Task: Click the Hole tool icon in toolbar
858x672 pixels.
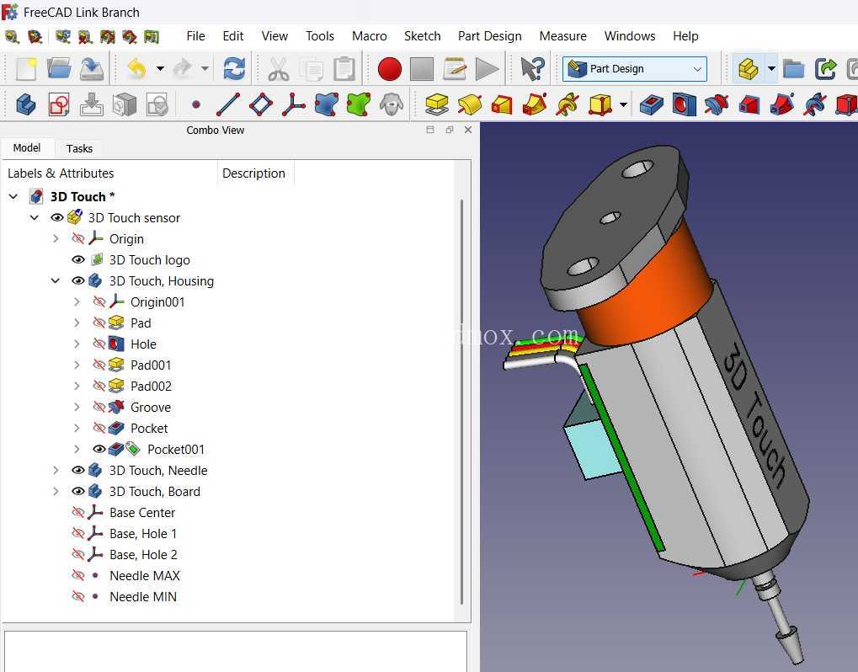Action: click(x=684, y=104)
